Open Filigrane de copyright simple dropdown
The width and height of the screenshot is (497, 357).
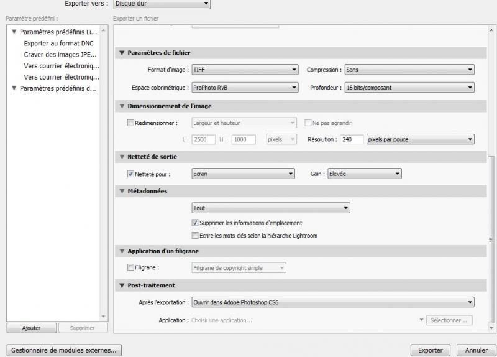point(239,268)
